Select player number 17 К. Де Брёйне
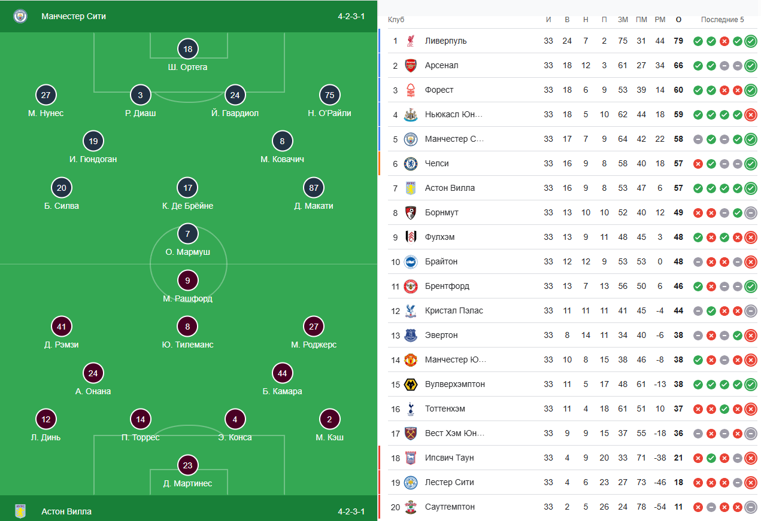The image size is (761, 521). click(x=187, y=188)
